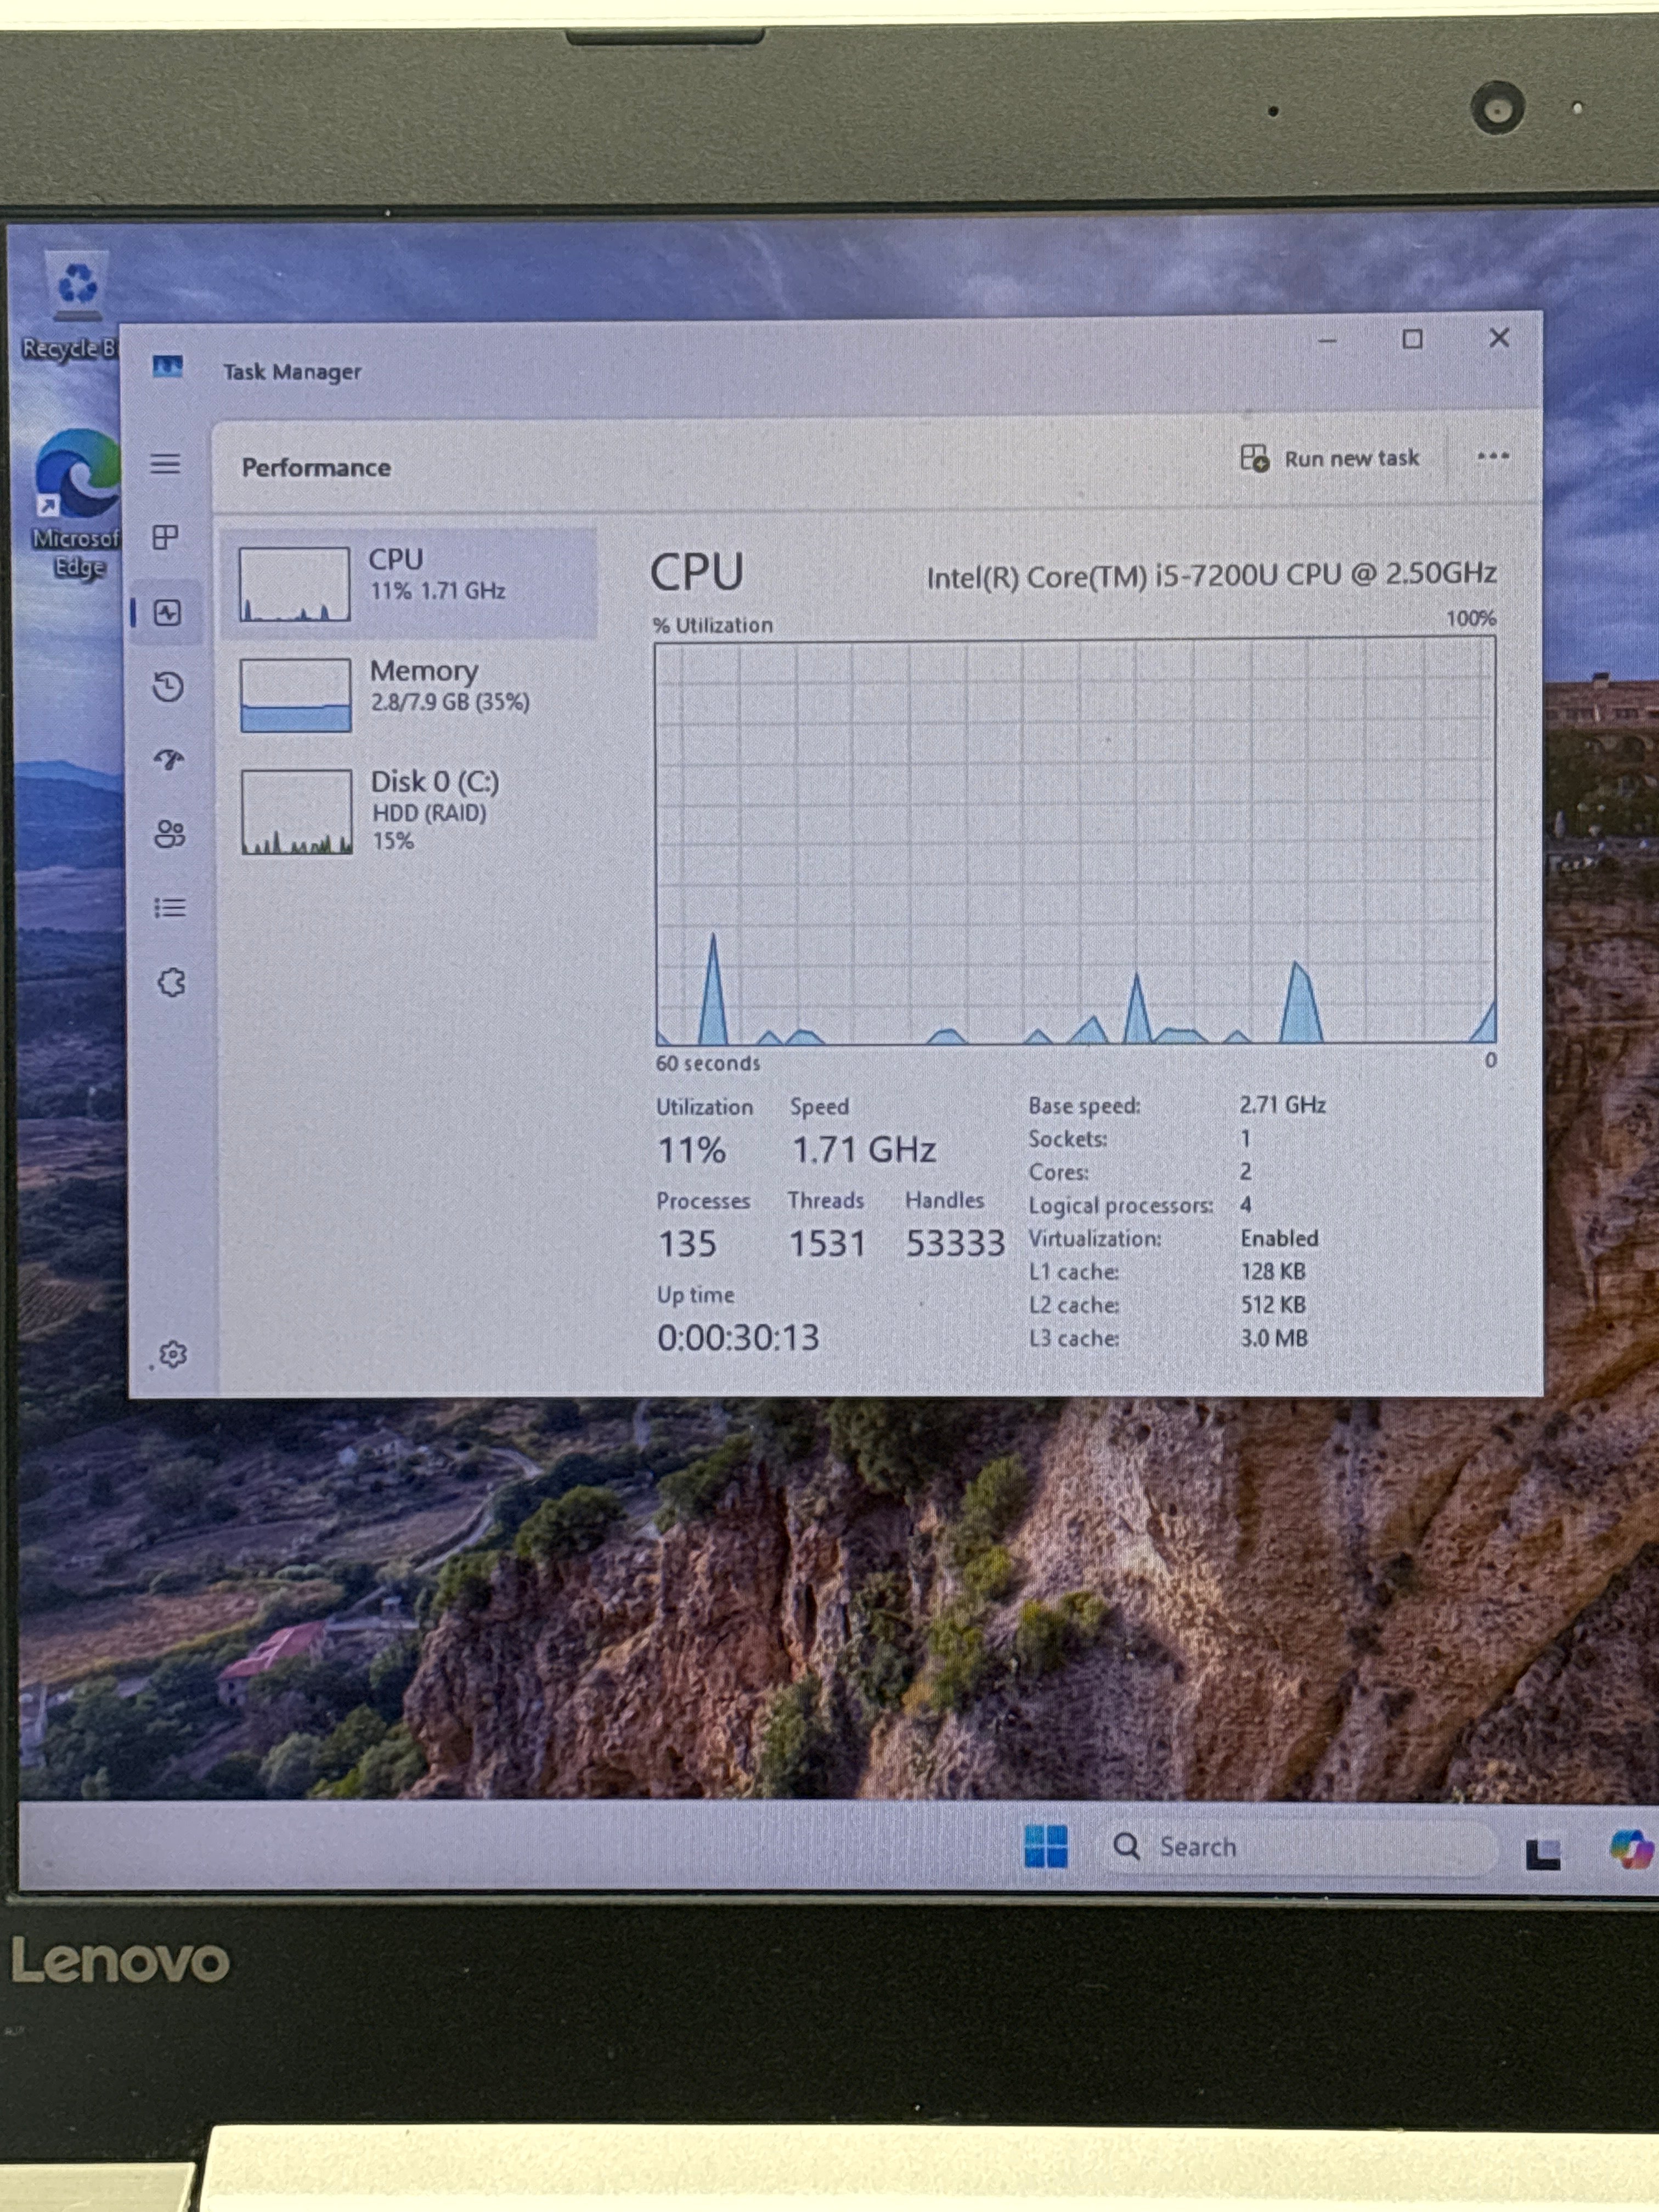Open Task View on the taskbar
Viewport: 1659px width, 2212px height.
1543,1853
